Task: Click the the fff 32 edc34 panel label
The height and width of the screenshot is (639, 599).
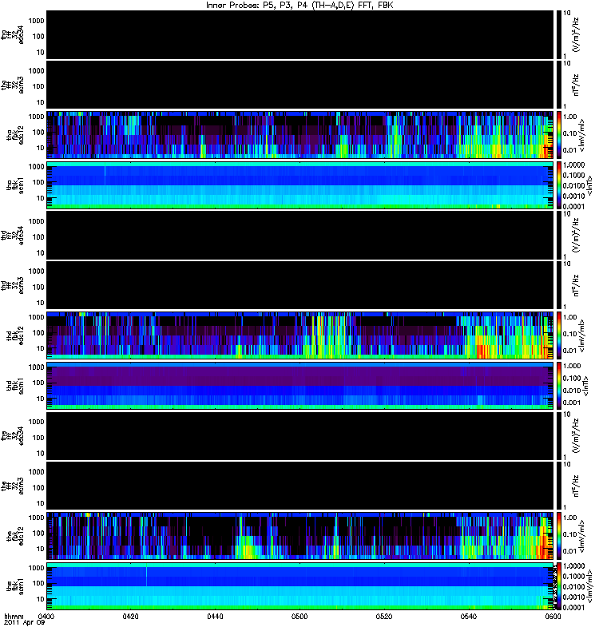Action: [x=13, y=435]
